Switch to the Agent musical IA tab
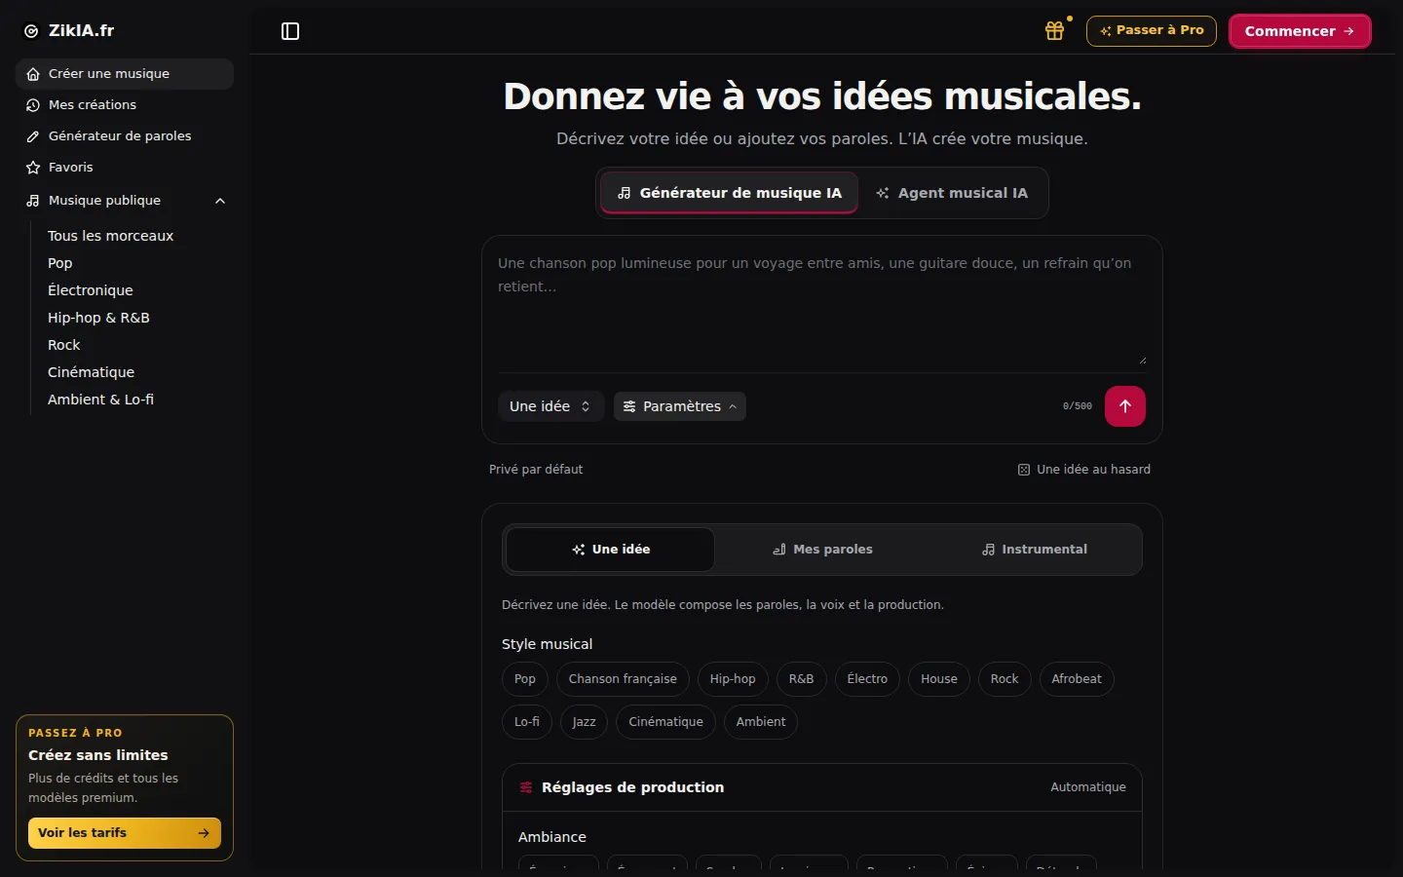This screenshot has height=877, width=1403. coord(952,193)
